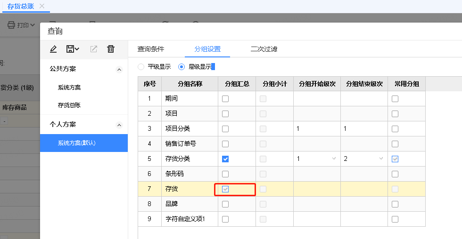Toggle 常用分组 for 存货分类 row
The image size is (462, 239).
395,159
